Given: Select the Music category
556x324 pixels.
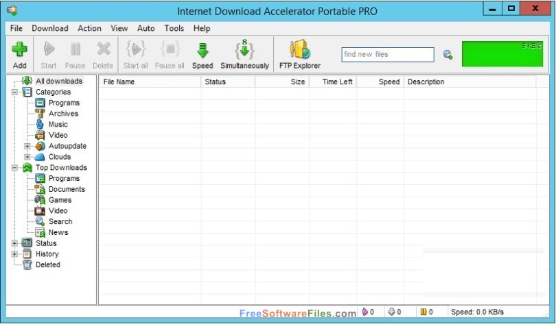Looking at the screenshot, I should point(58,125).
